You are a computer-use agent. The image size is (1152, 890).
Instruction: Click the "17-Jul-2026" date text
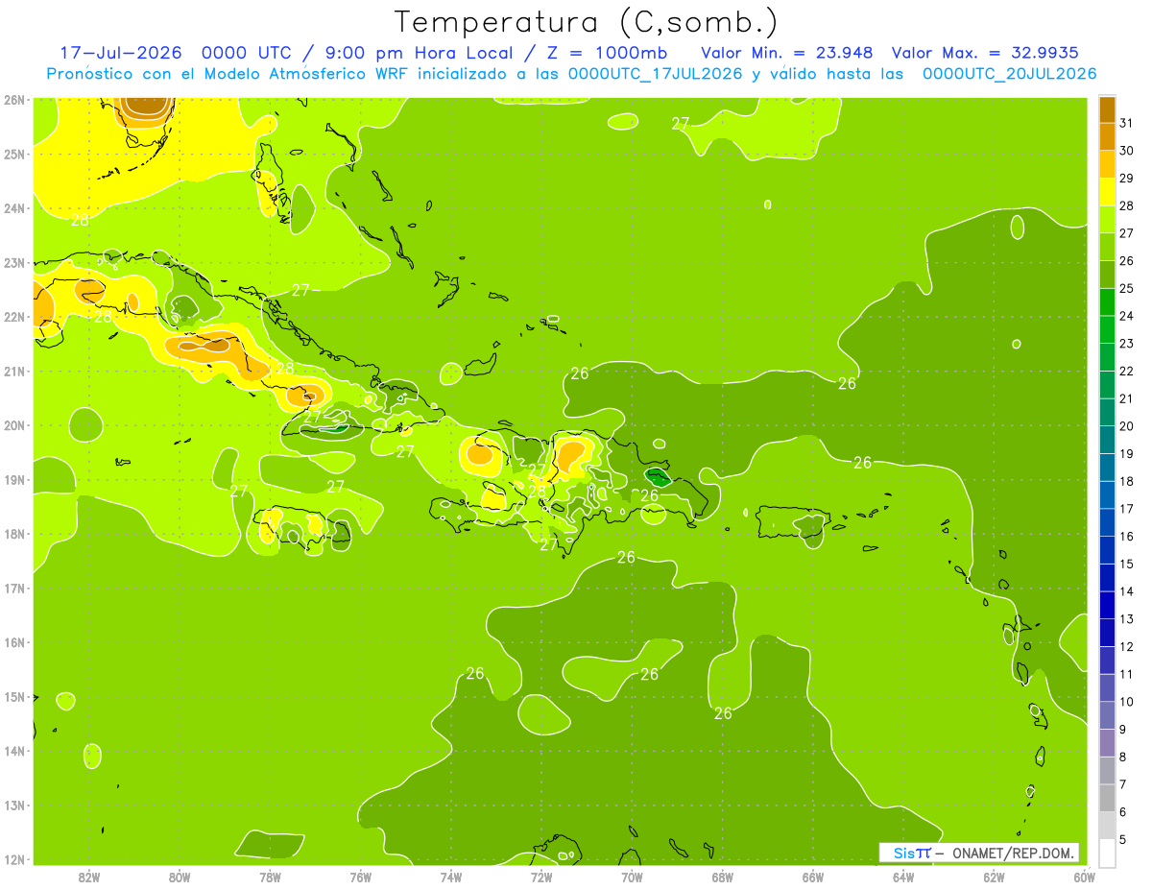coord(121,53)
